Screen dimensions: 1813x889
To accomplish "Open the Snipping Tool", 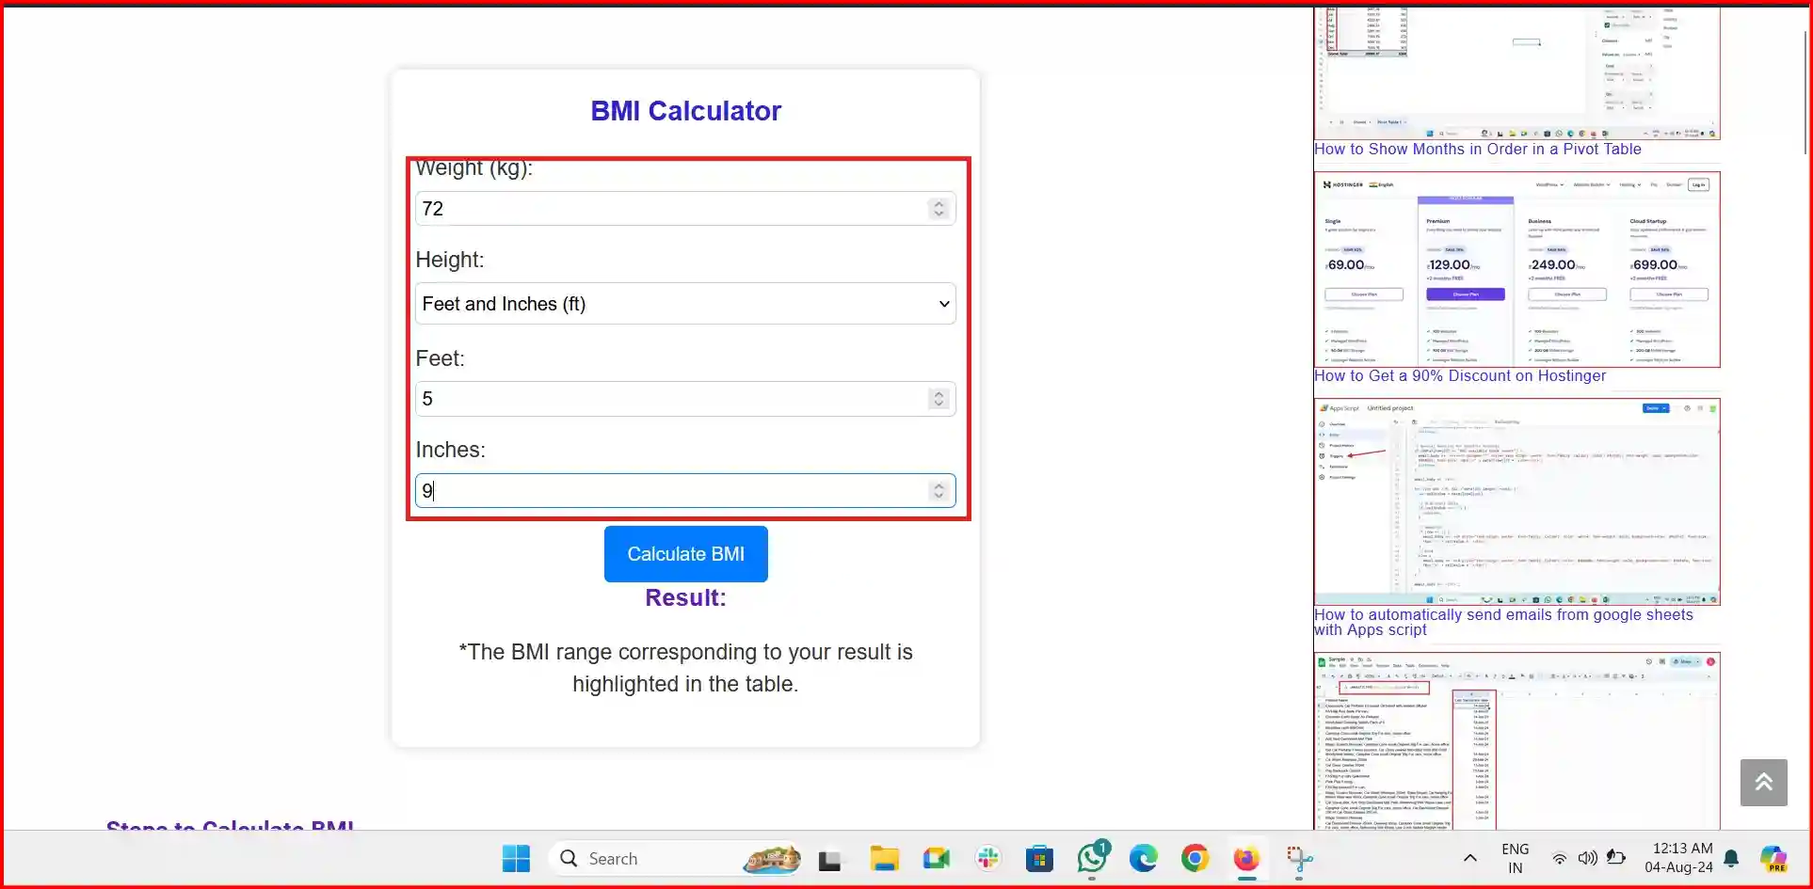I will [1299, 859].
